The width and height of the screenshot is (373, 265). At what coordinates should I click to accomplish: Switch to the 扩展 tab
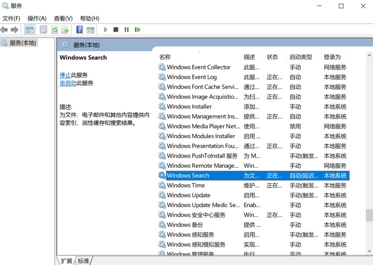click(x=66, y=261)
